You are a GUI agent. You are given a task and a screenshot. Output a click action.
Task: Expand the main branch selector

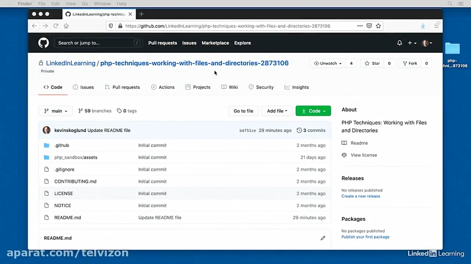click(x=55, y=111)
